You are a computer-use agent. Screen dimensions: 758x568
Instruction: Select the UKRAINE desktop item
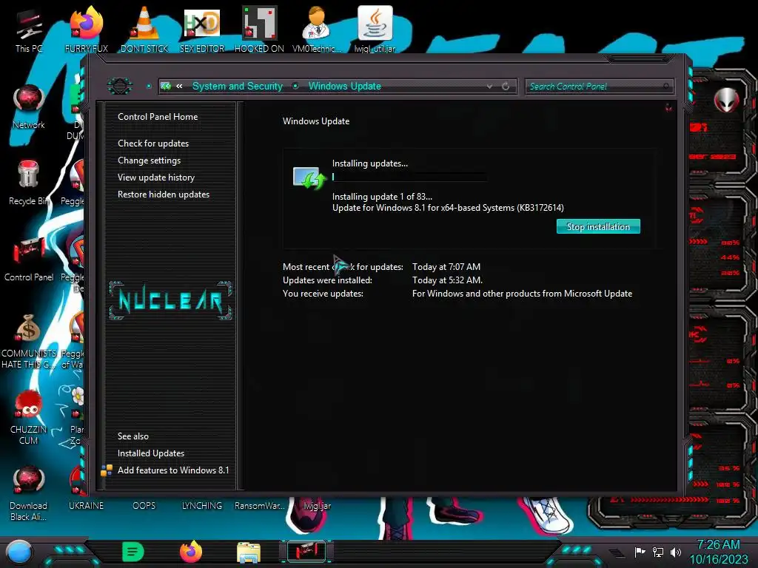click(86, 505)
